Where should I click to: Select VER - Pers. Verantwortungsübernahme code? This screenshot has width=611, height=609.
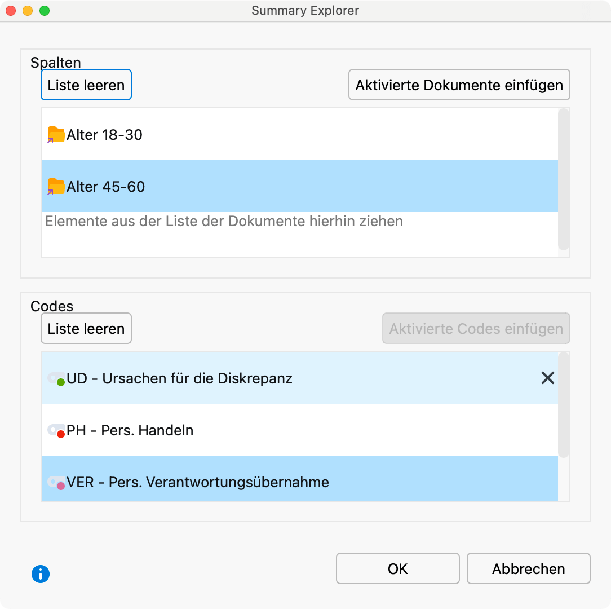pos(197,483)
